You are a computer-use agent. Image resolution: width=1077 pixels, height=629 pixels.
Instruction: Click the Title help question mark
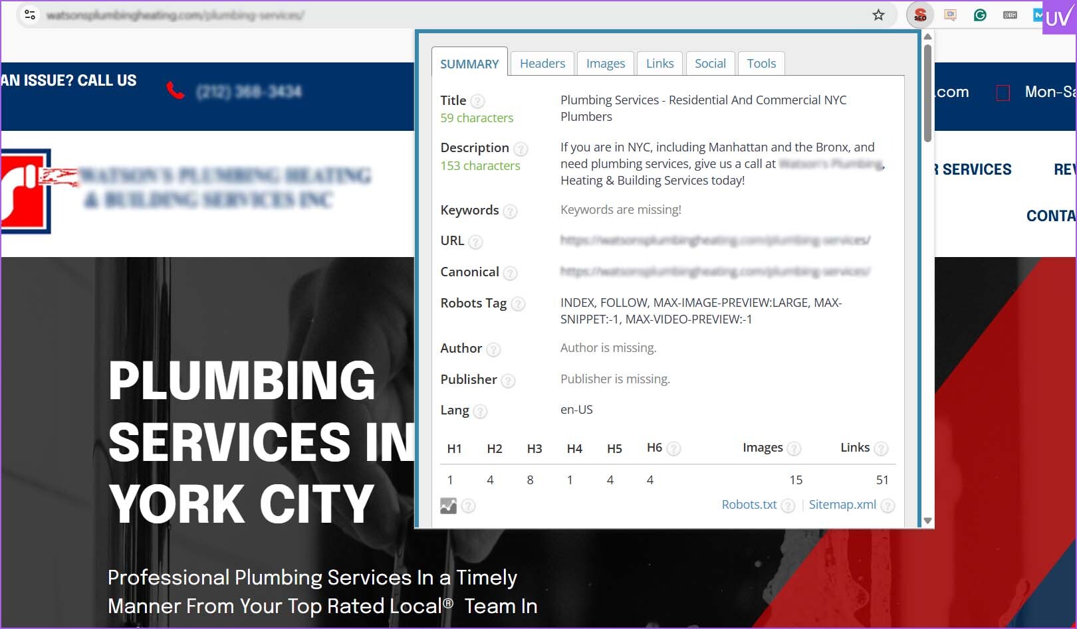(x=477, y=101)
